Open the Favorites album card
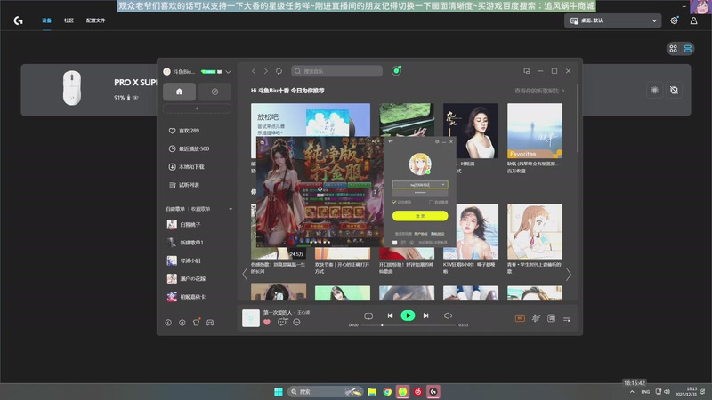Screen dimensions: 712x400 point(535,131)
